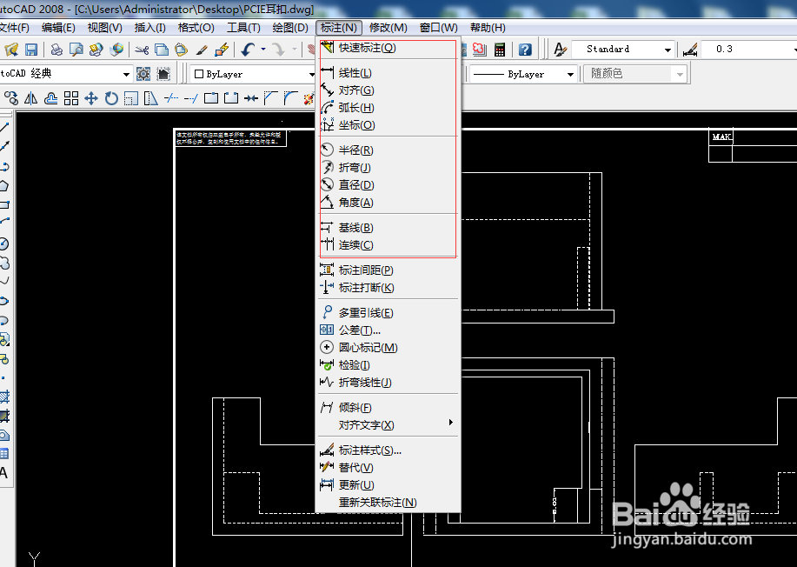Select the Offset tool
Screen dimensions: 797x567
(x=50, y=97)
